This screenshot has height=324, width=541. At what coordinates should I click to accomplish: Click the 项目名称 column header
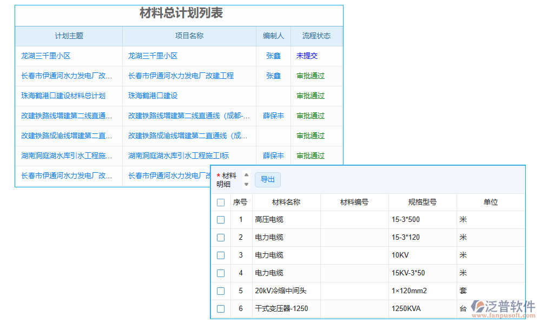[x=188, y=36]
